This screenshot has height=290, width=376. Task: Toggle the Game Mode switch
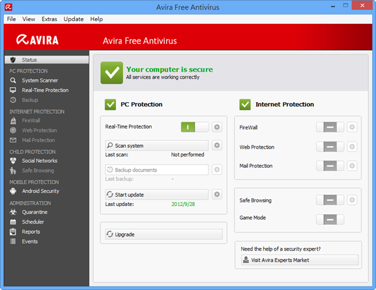[330, 219]
